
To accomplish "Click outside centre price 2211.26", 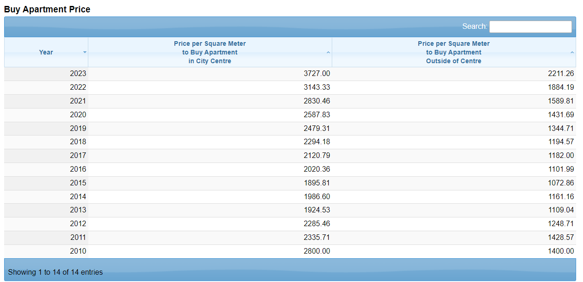I will [x=561, y=74].
